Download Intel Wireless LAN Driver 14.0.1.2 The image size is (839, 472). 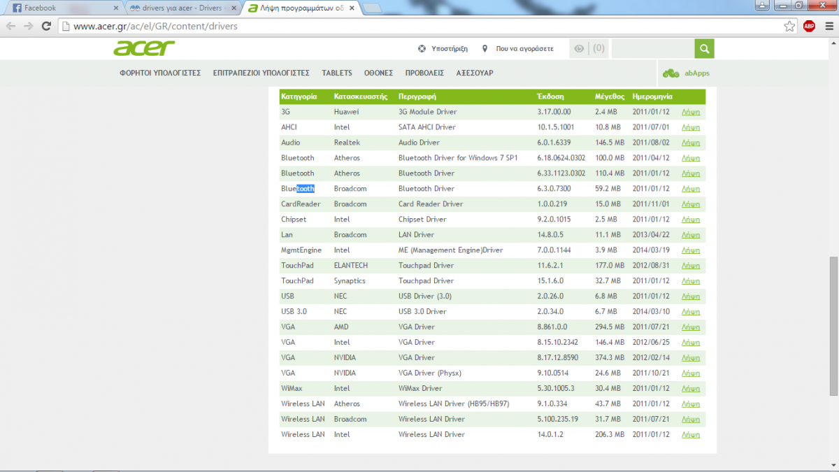[x=691, y=435]
